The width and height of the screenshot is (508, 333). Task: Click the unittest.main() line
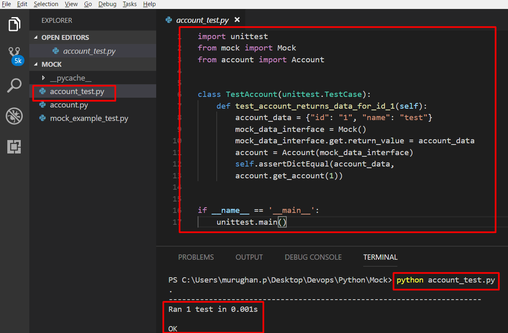pos(252,222)
